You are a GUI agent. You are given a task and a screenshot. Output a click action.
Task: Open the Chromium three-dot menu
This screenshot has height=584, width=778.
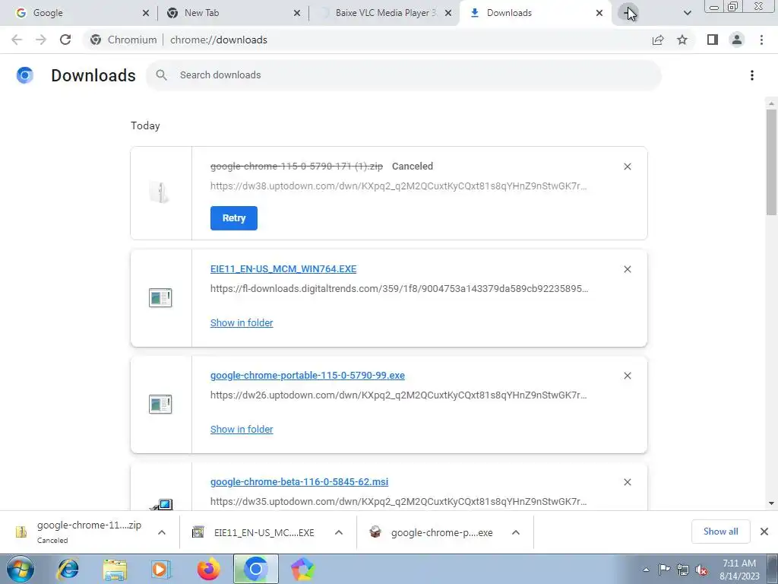pyautogui.click(x=761, y=40)
